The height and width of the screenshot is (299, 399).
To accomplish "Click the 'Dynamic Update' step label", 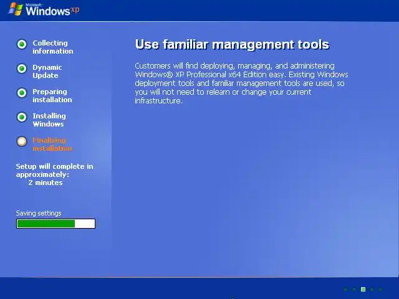I will click(x=47, y=72).
